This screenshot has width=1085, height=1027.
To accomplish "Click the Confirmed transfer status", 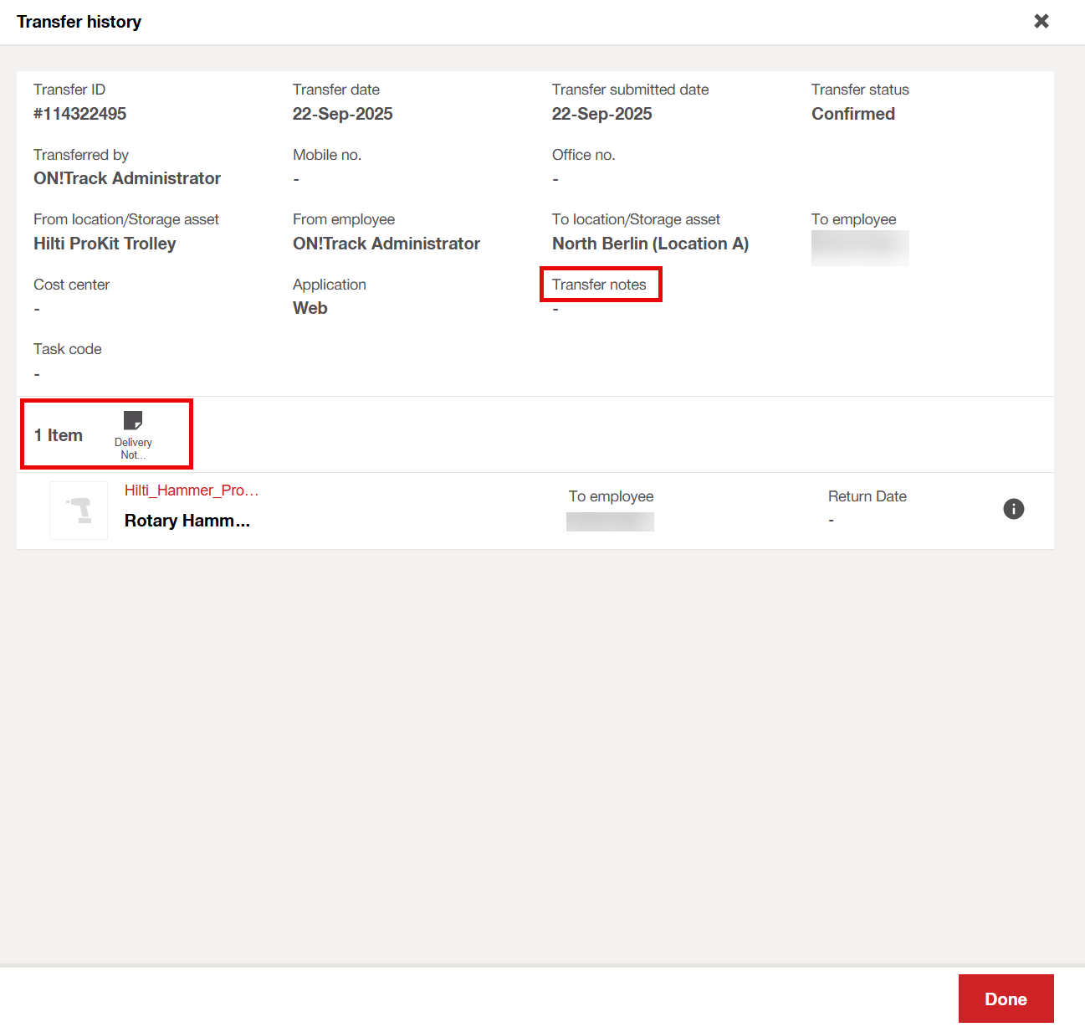I will [852, 114].
